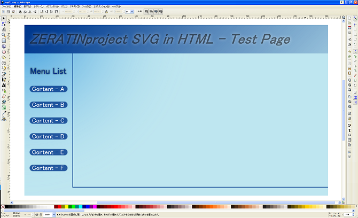Select the Tweak tool
The width and height of the screenshot is (358, 218).
(4, 29)
